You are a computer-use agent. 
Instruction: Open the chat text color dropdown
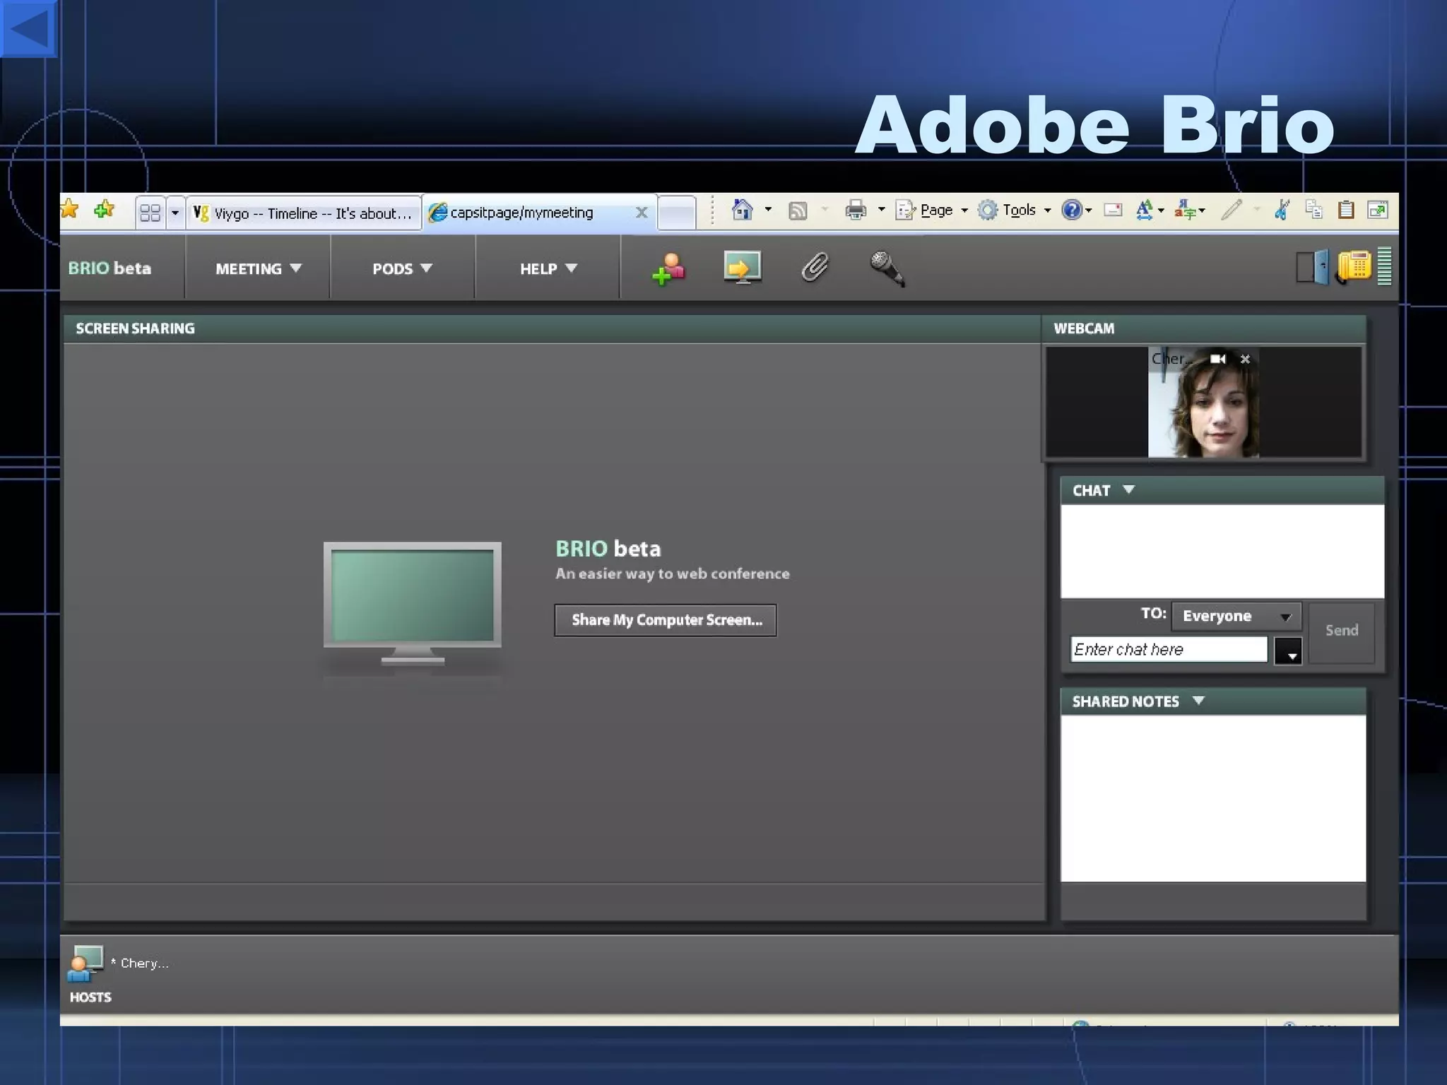point(1288,651)
